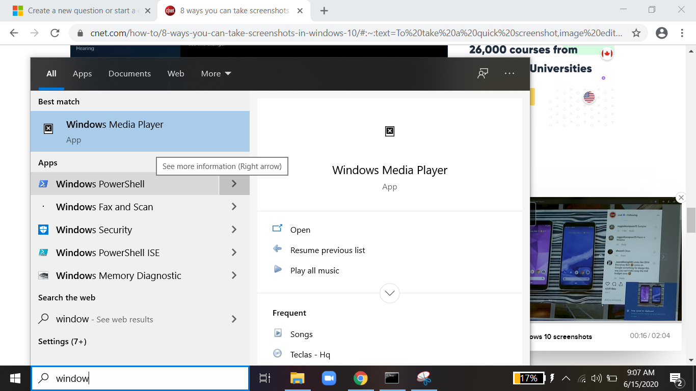
Task: Click Chrome forward navigation arrow
Action: click(x=34, y=33)
